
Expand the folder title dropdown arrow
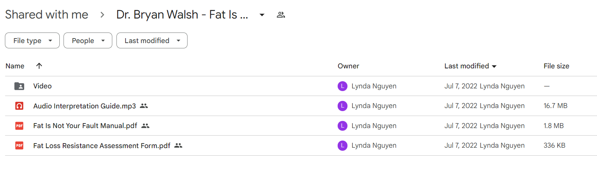(x=262, y=15)
